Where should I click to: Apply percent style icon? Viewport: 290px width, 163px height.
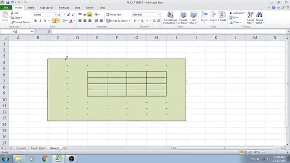[142, 21]
